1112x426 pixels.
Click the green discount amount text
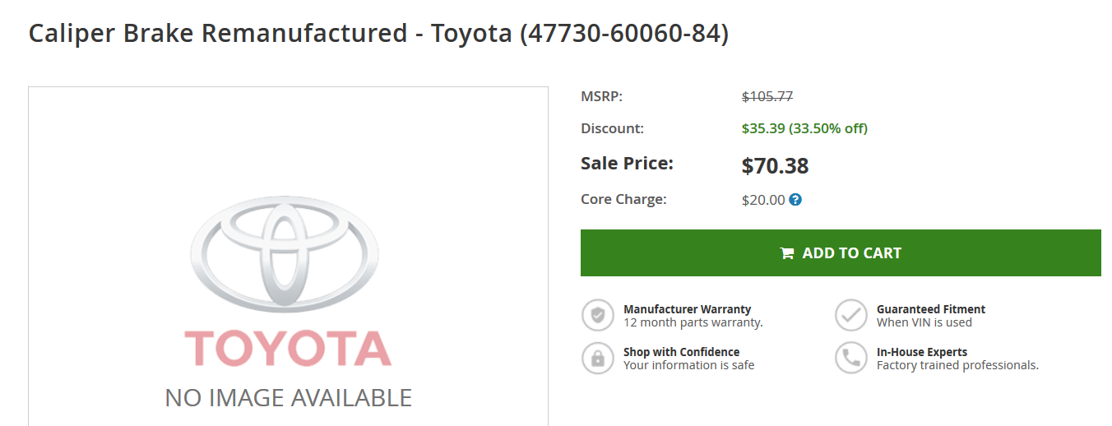coord(804,128)
